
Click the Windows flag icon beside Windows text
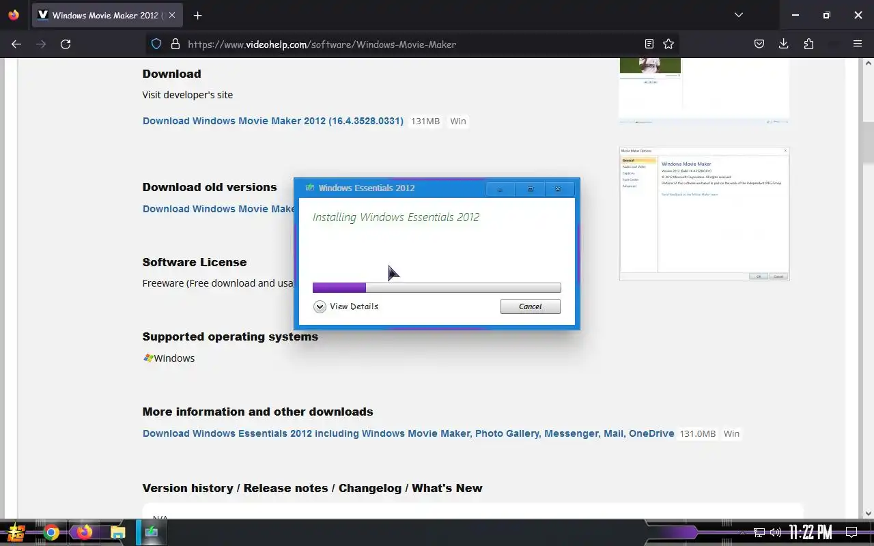tap(147, 358)
